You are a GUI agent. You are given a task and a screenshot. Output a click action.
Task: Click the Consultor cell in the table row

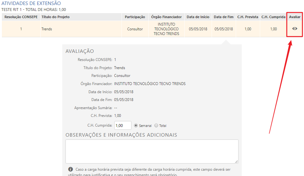click(135, 29)
